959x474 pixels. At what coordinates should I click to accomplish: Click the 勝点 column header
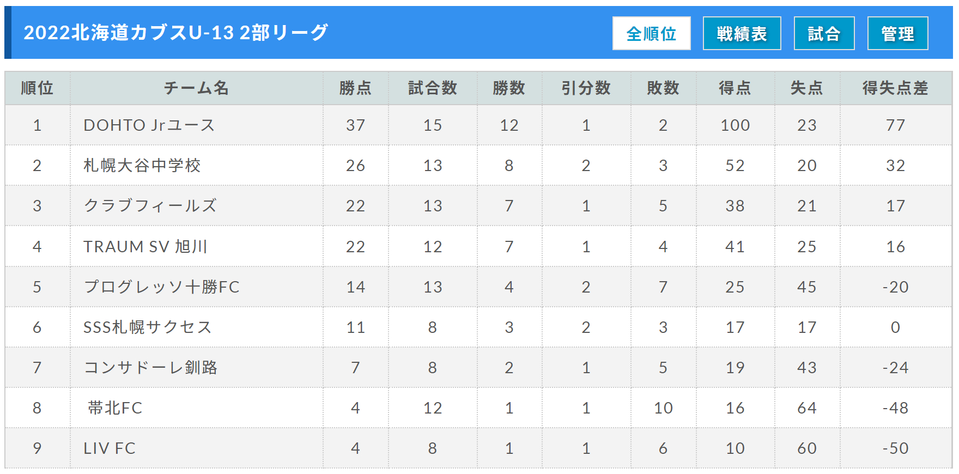(355, 88)
